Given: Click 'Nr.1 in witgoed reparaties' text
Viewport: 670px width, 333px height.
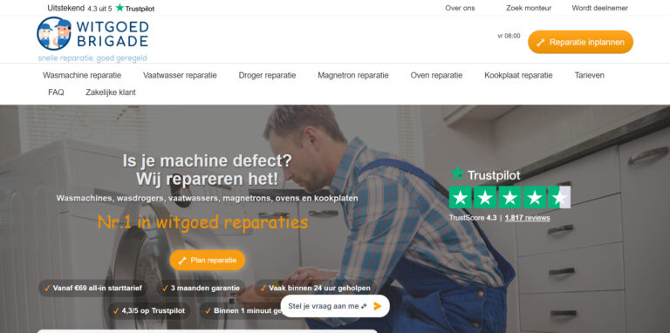Looking at the screenshot, I should [202, 222].
